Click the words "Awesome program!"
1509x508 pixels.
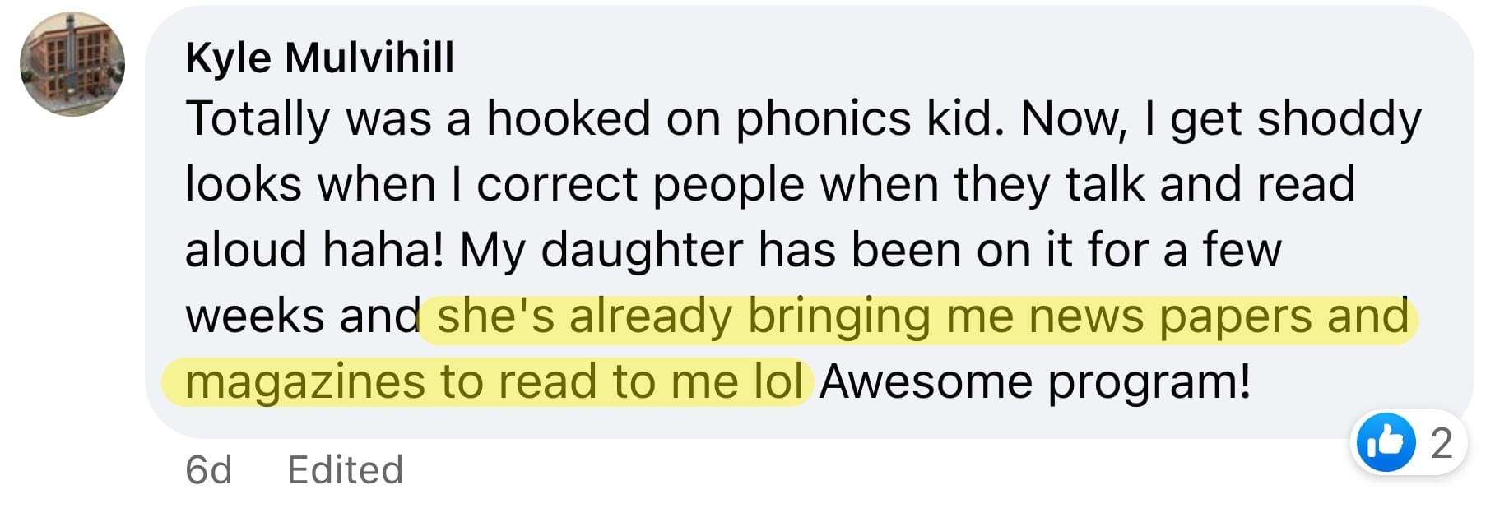click(x=1035, y=382)
